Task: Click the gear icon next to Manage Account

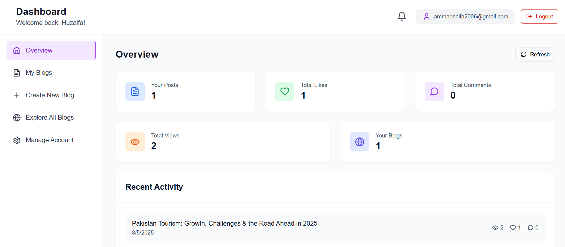Action: (x=17, y=140)
